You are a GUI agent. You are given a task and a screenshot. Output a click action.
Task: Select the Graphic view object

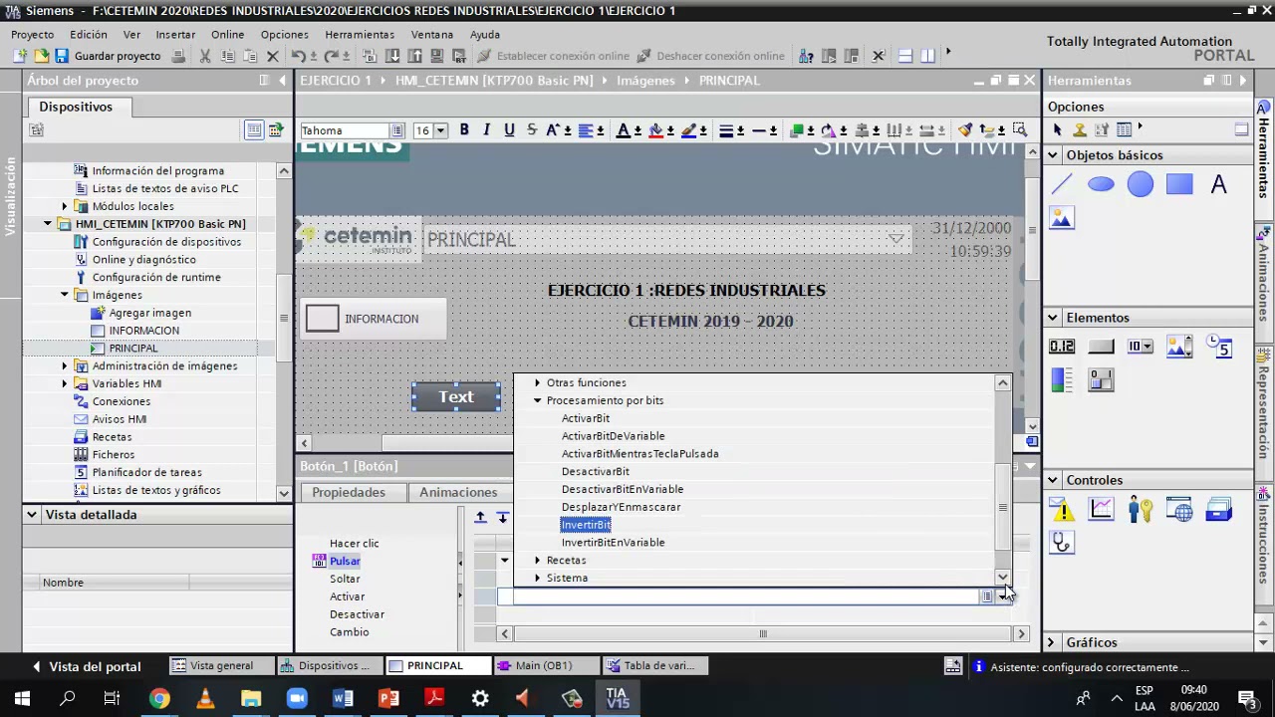pos(1062,218)
